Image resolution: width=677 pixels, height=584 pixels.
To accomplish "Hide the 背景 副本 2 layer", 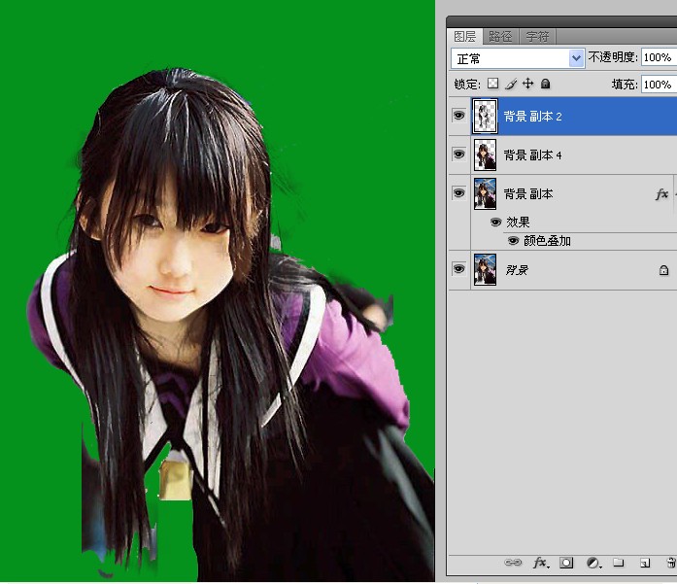I will click(458, 116).
